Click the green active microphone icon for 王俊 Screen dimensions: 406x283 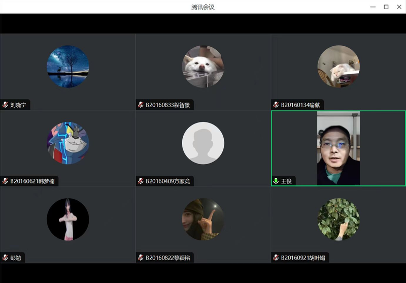pos(276,181)
